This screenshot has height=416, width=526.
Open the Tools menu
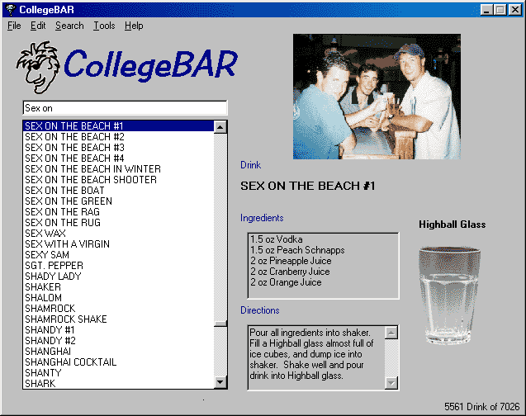click(x=104, y=26)
